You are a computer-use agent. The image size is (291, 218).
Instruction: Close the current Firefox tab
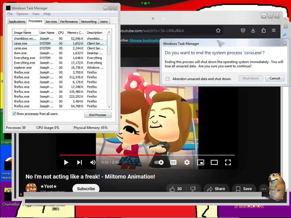point(153,18)
